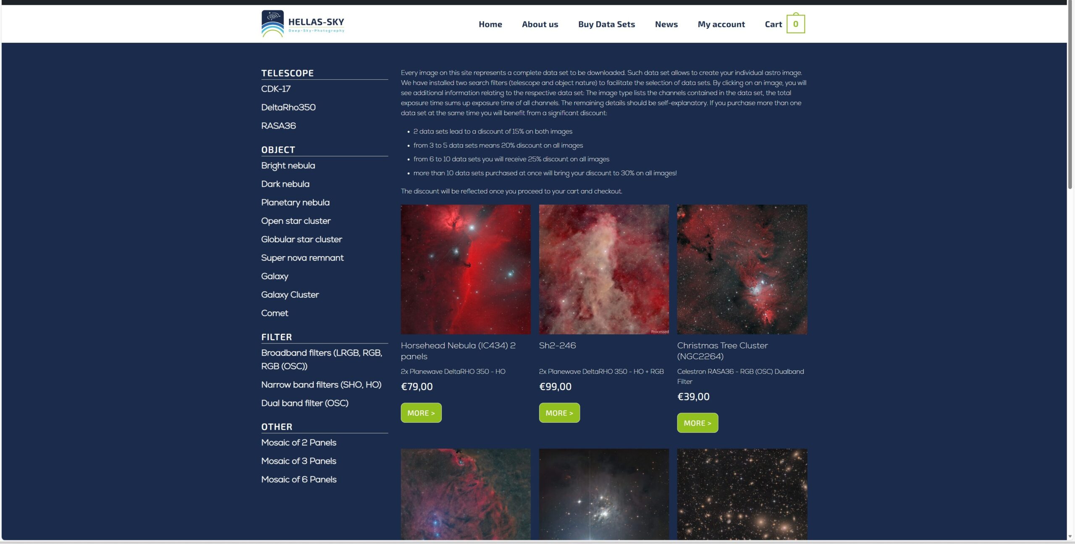Show Mosaic of 3 Panels sets

tap(299, 461)
